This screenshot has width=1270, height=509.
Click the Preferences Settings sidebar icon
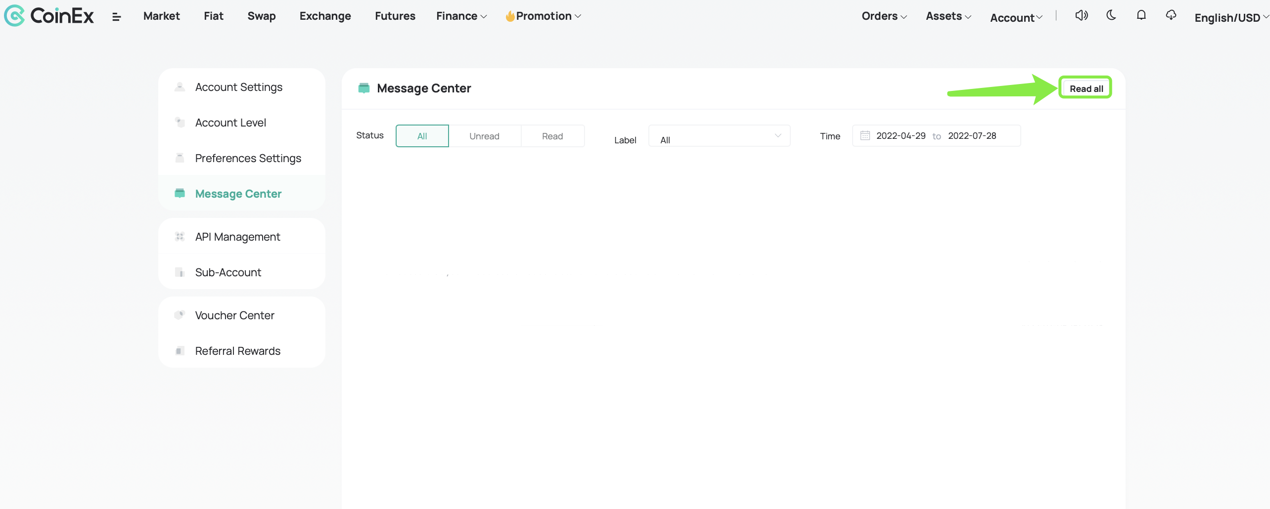tap(180, 158)
